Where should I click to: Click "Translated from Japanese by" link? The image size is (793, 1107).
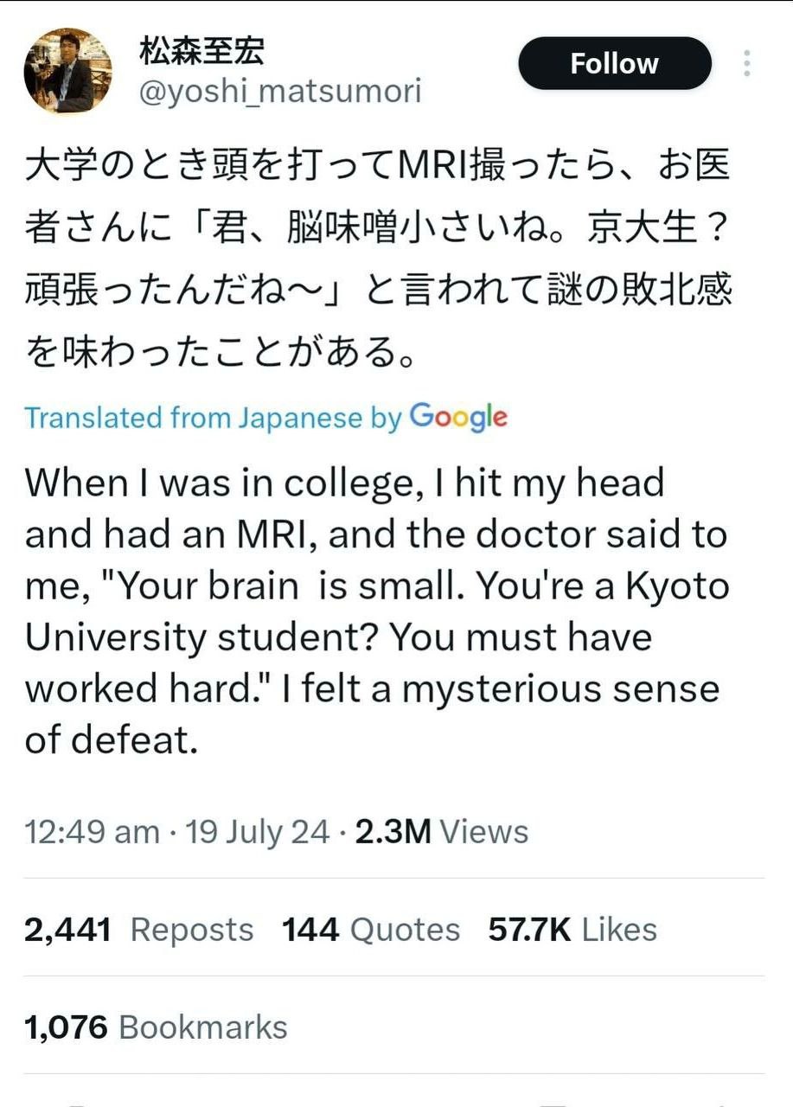pyautogui.click(x=213, y=418)
